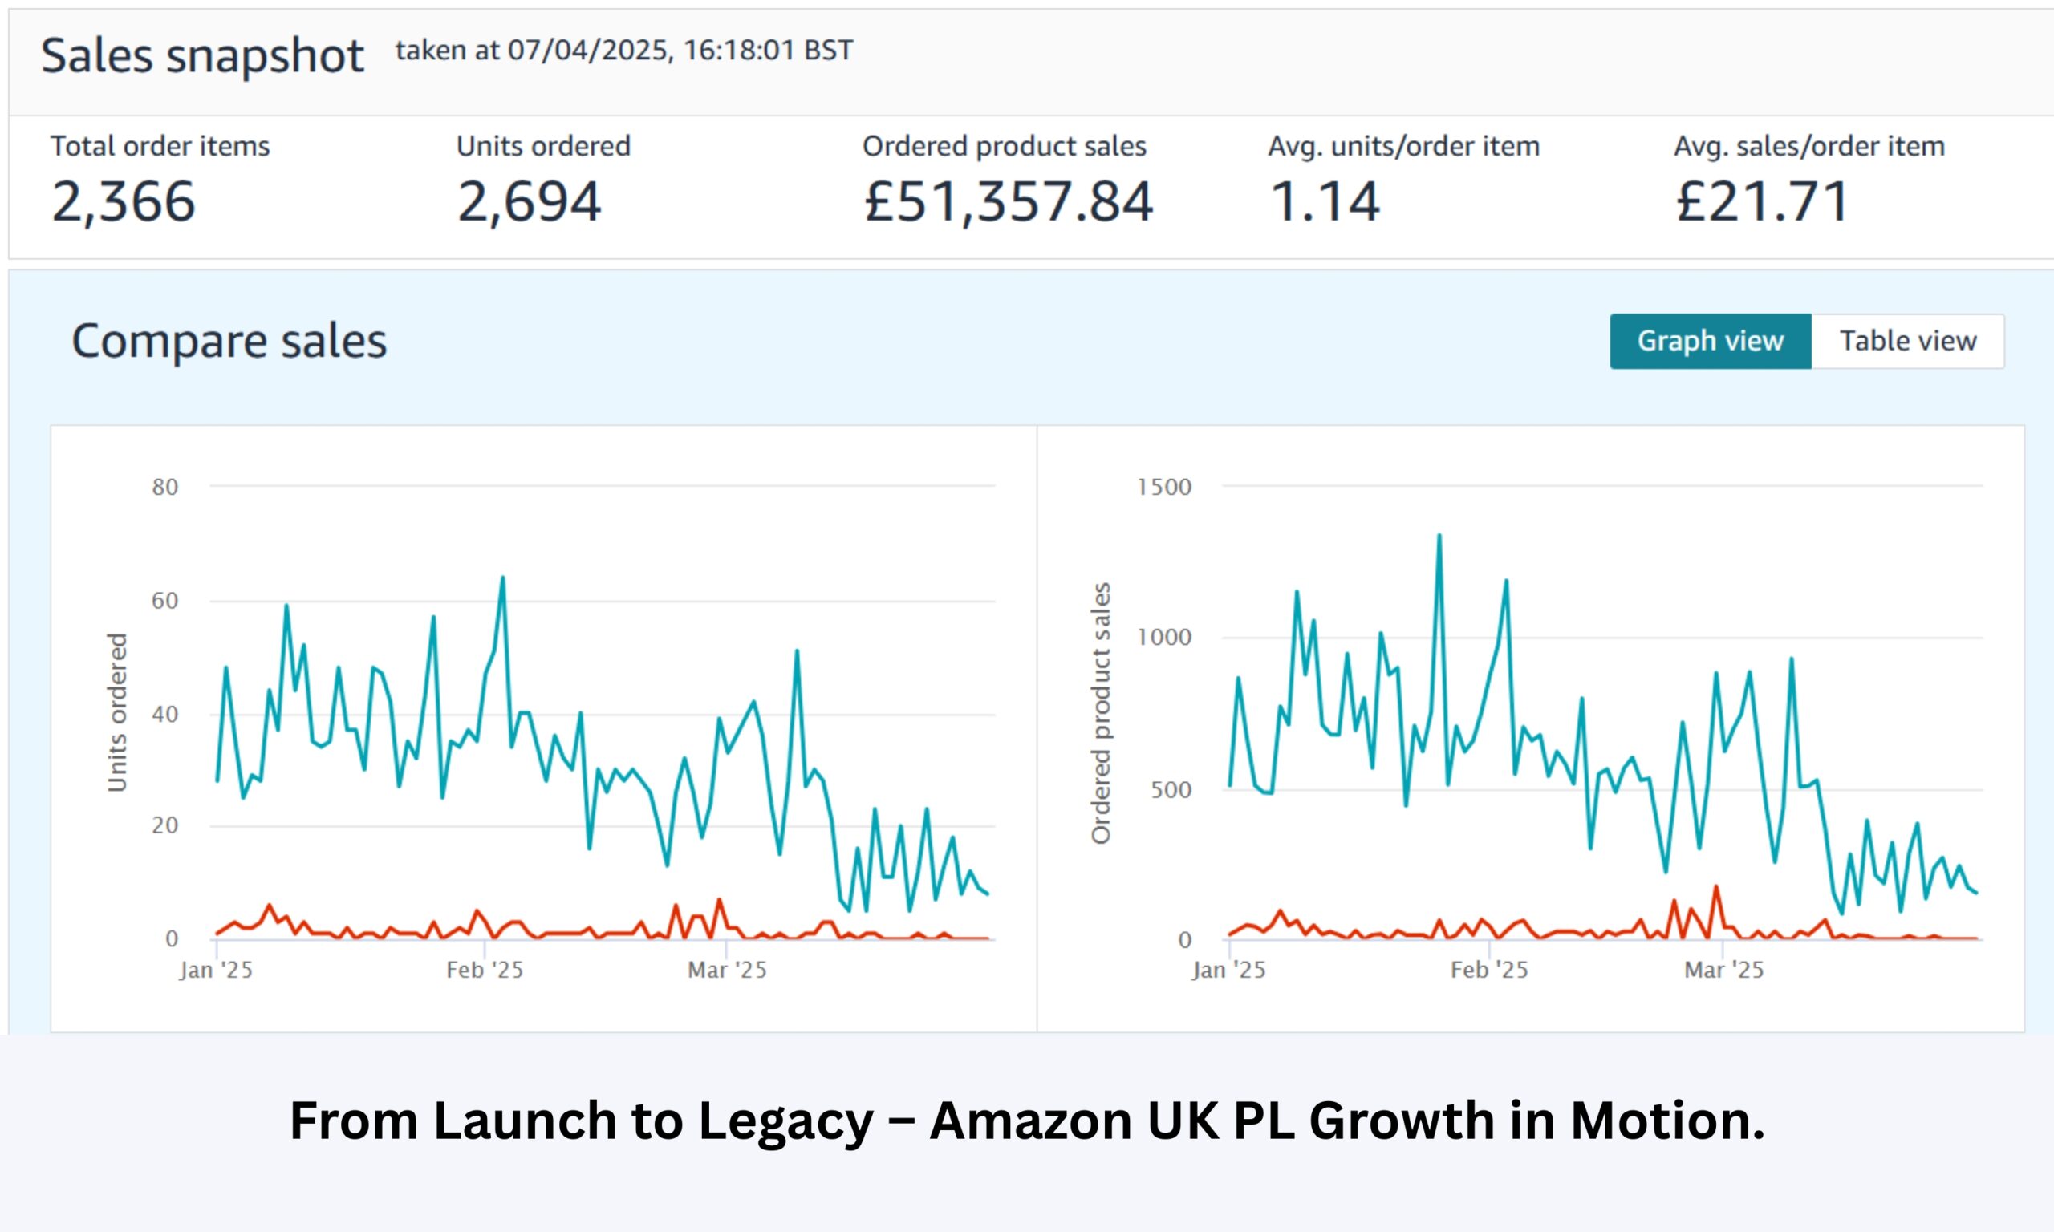2054x1232 pixels.
Task: Click the £51,357.84 Ordered product sales figure
Action: pyautogui.click(x=1008, y=202)
